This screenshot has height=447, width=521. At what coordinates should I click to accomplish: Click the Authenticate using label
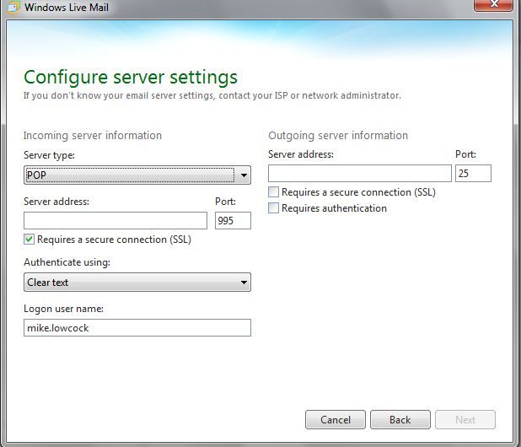(67, 262)
